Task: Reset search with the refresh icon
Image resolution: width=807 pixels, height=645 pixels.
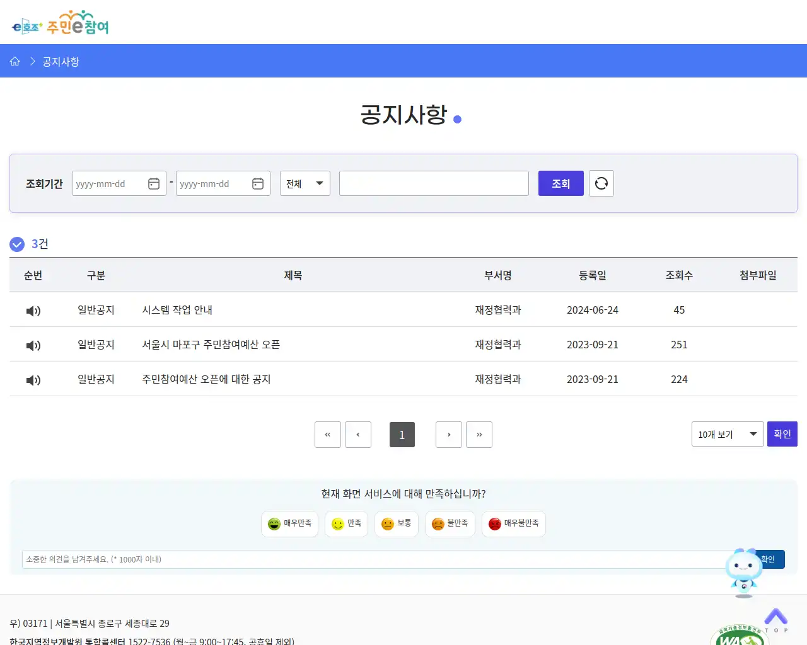Action: (601, 183)
